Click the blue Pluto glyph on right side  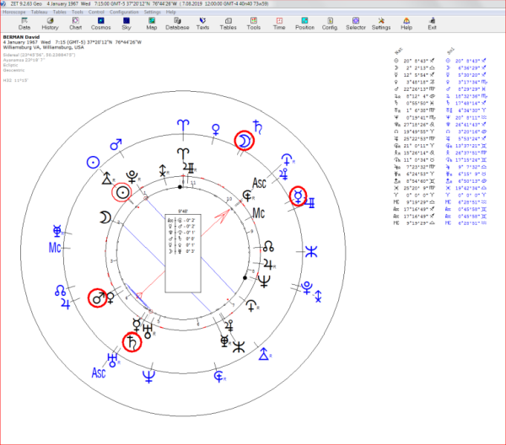(x=306, y=287)
